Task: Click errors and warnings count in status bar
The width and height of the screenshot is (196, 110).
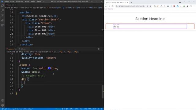Action: coord(4,109)
